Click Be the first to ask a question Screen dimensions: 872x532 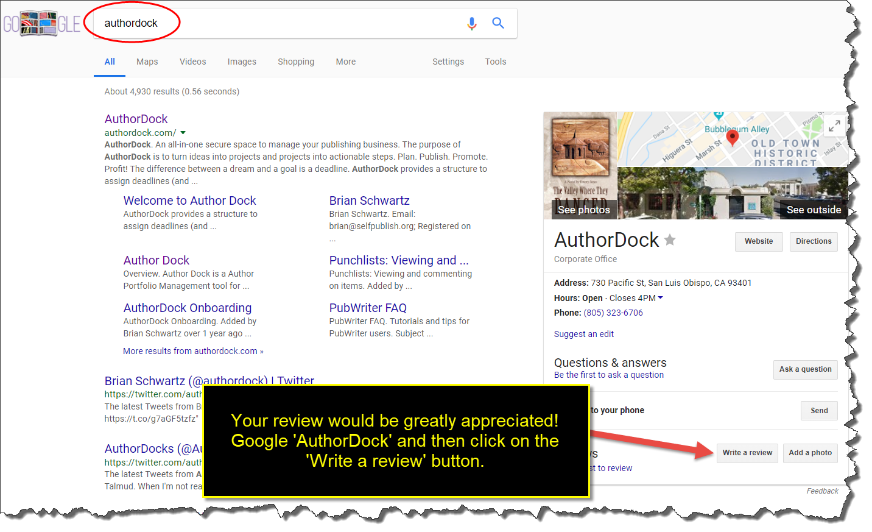pos(609,375)
